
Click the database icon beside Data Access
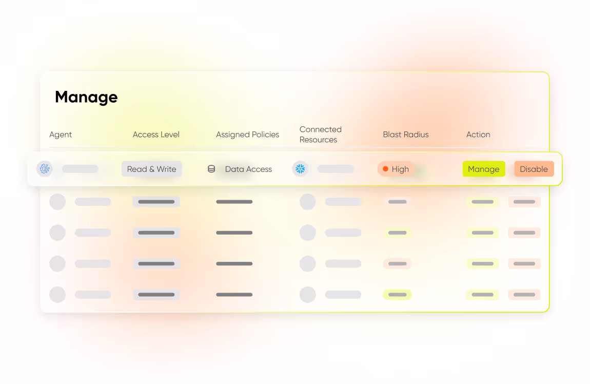point(211,168)
